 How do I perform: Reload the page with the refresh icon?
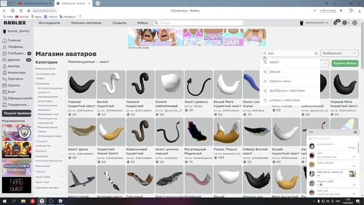coord(21,11)
